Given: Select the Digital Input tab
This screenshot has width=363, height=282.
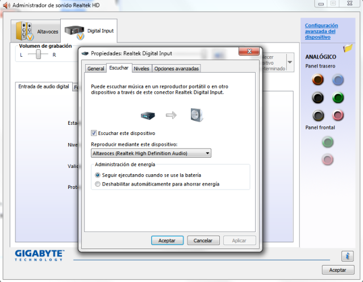Looking at the screenshot, I should (89, 31).
